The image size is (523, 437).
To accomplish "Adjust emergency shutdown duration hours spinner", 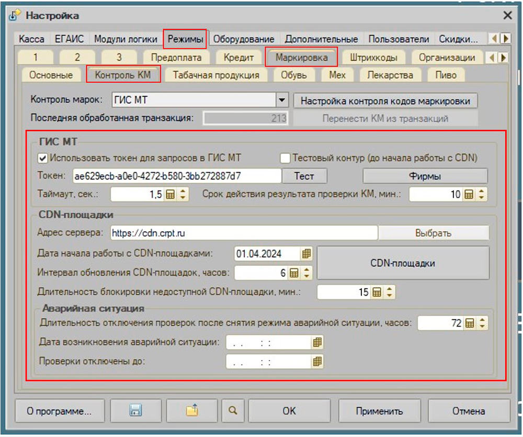I will click(x=482, y=323).
